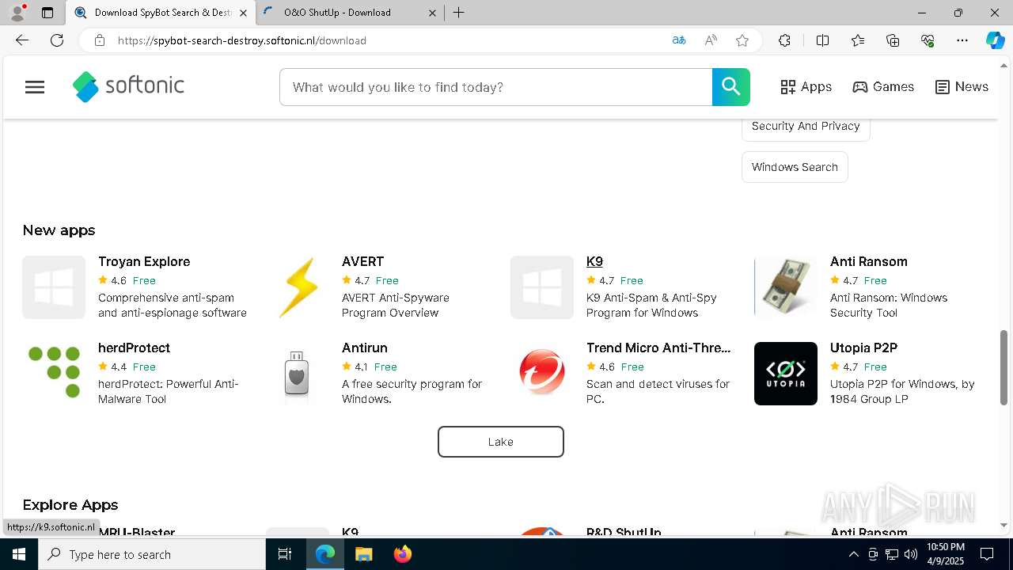Screen dimensions: 1013x570
Task: Click the Softonic logo
Action: point(128,87)
